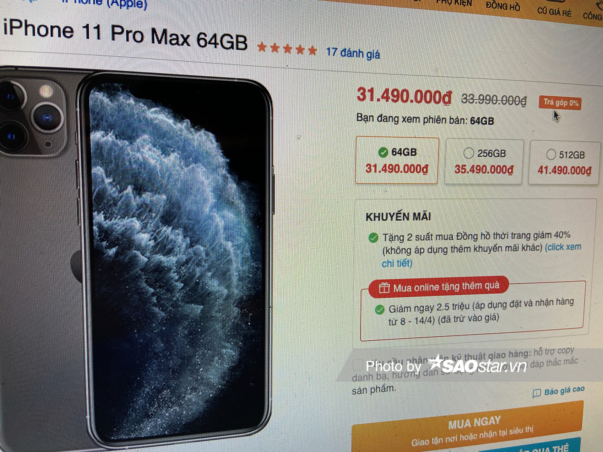Click the five-star rating icons
Image resolution: width=603 pixels, height=452 pixels.
pyautogui.click(x=287, y=49)
